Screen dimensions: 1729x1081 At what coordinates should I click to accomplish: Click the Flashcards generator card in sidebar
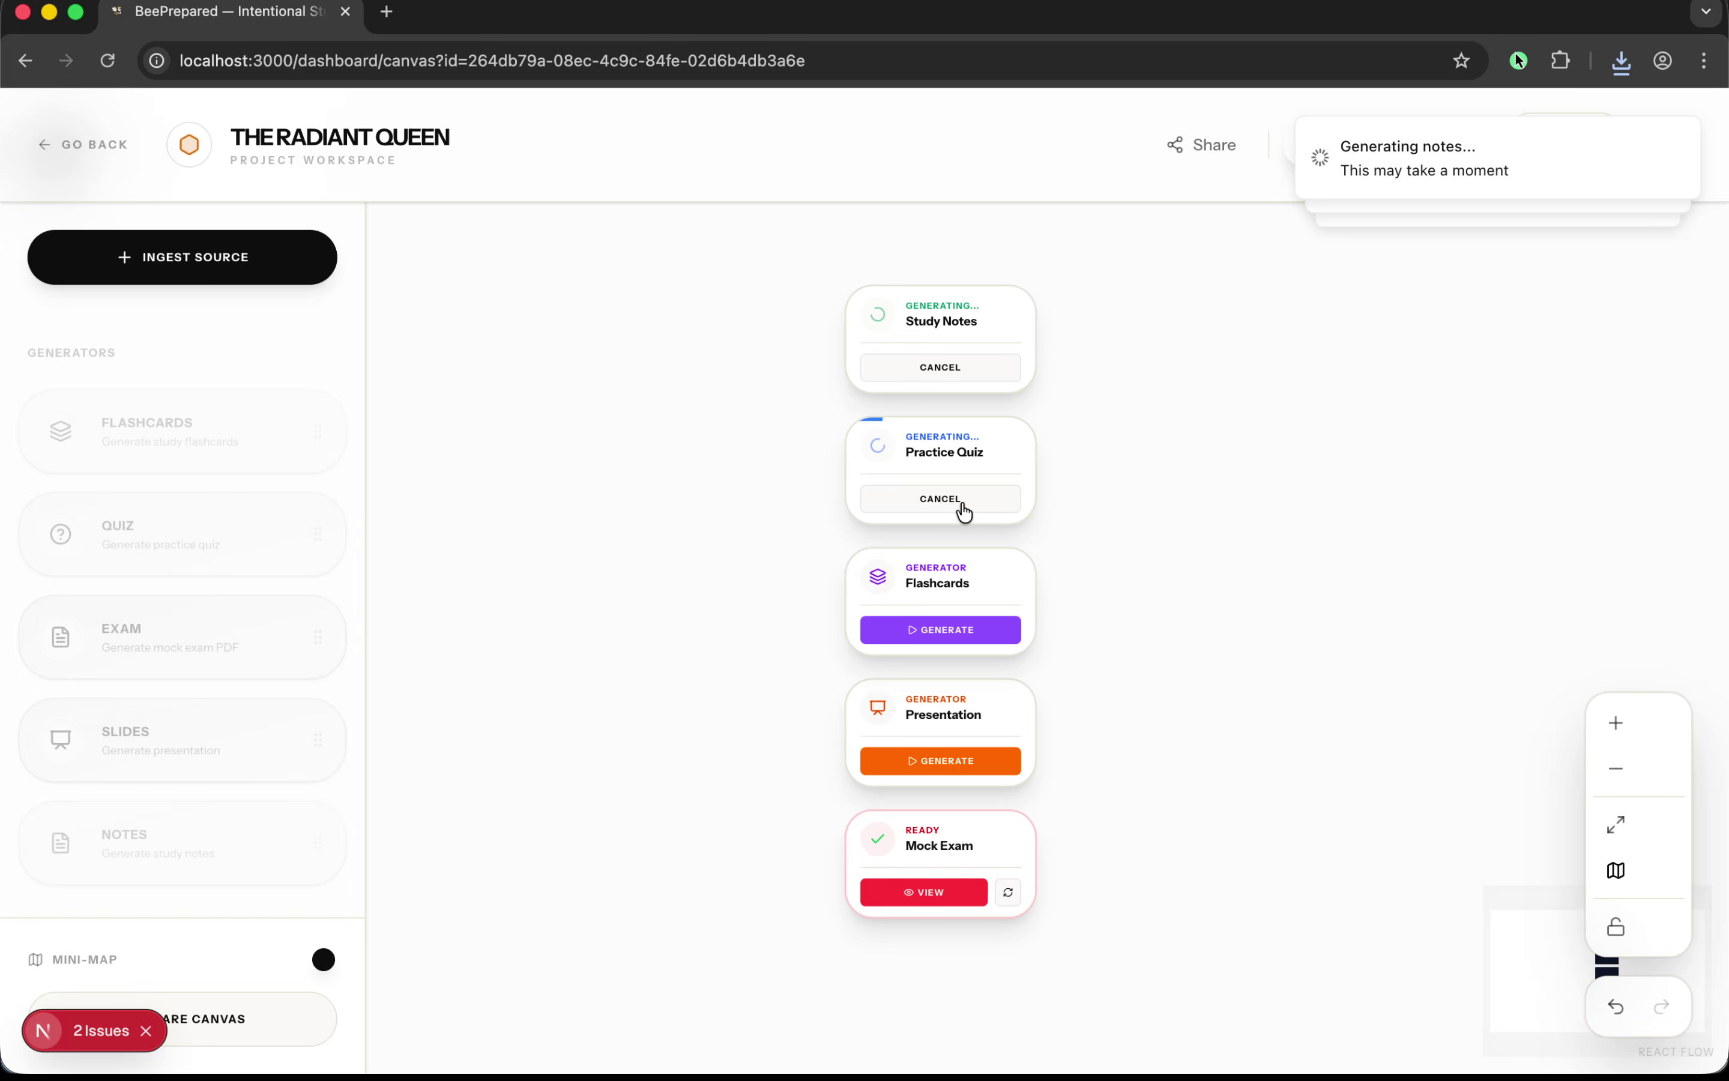pos(182,432)
